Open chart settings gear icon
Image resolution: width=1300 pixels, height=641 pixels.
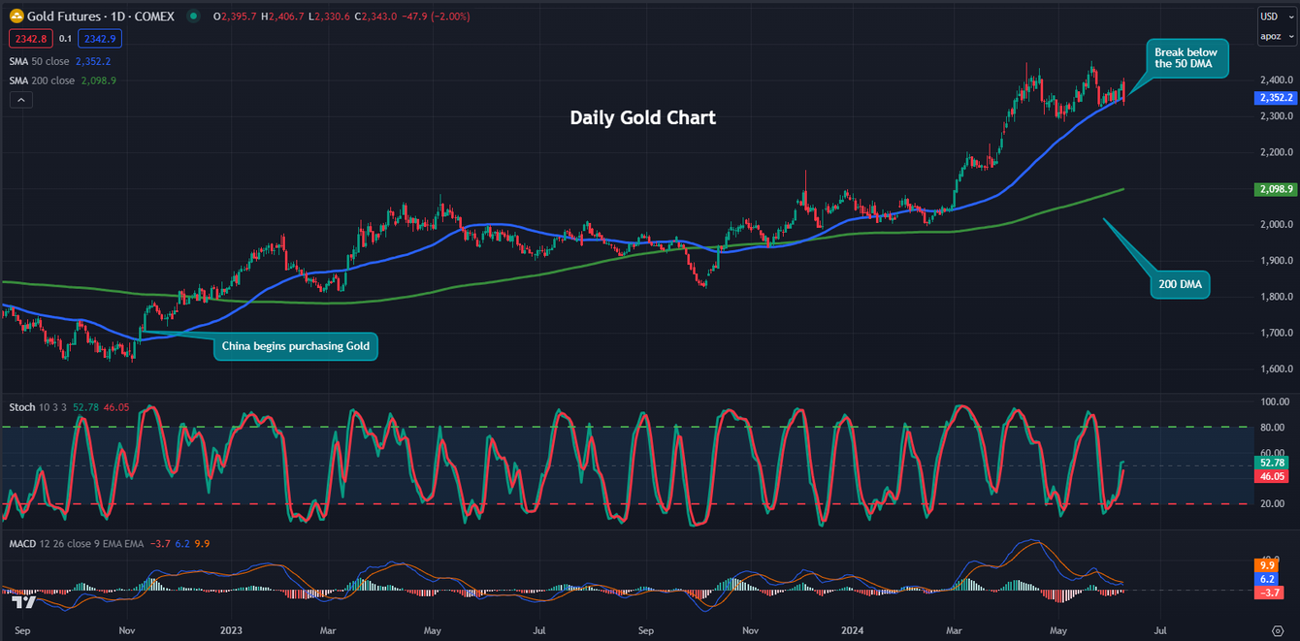(x=1278, y=629)
